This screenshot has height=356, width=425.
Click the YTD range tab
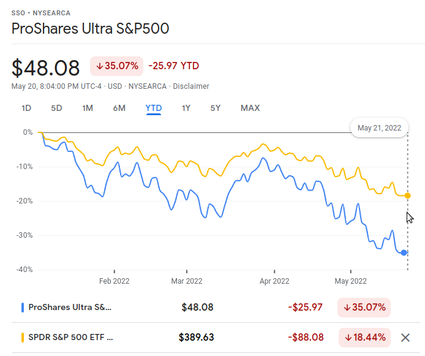(154, 108)
